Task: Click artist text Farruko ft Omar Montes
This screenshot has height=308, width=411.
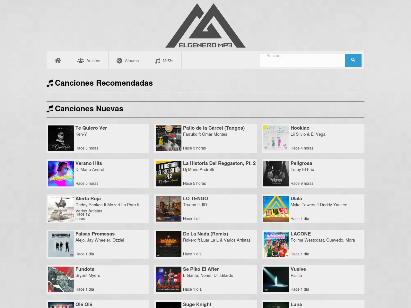Action: click(x=205, y=134)
